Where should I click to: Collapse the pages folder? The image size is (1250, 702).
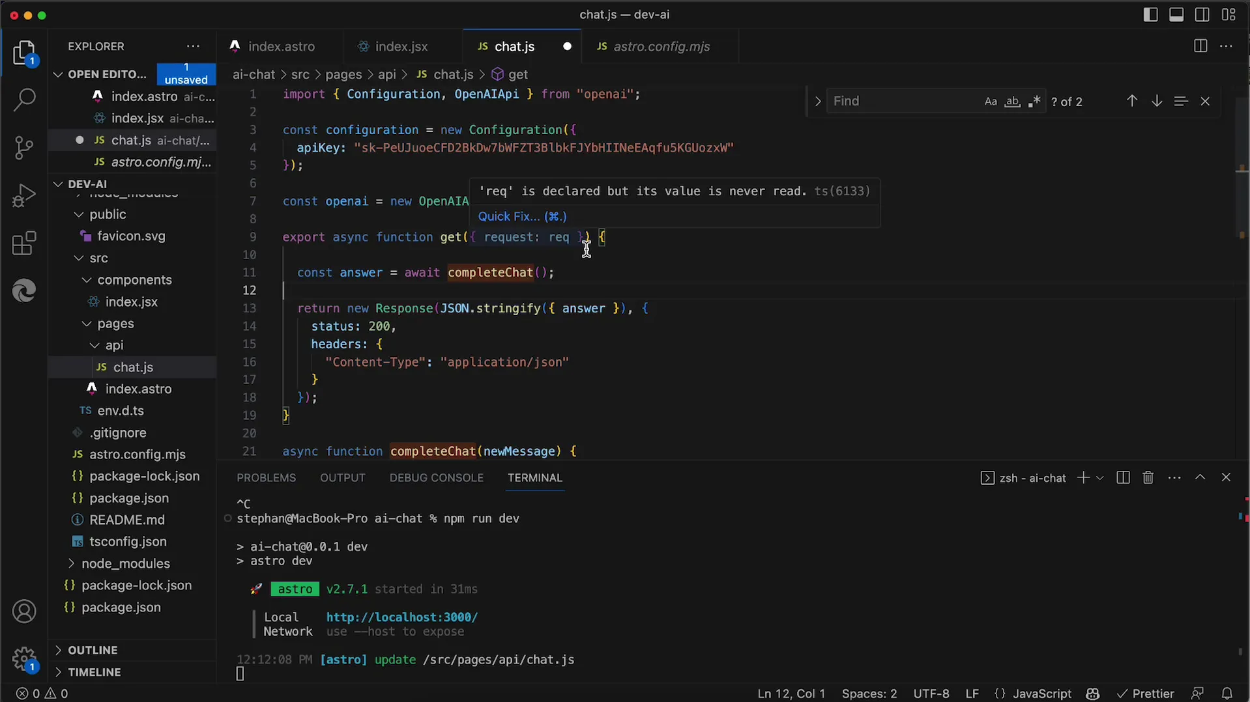pyautogui.click(x=87, y=324)
